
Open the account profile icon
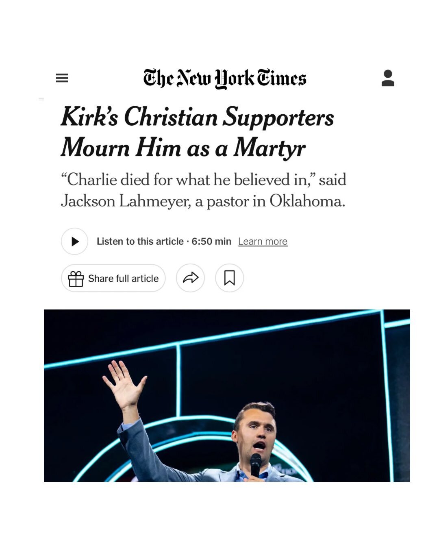(388, 78)
